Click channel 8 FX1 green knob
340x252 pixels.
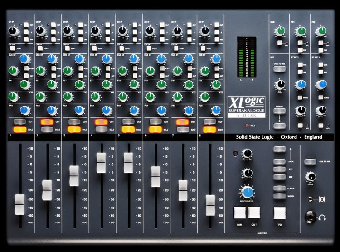(x=216, y=85)
